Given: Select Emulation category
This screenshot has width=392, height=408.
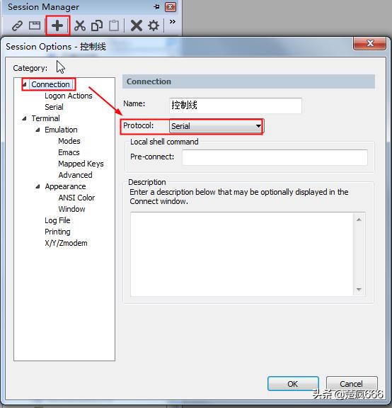Looking at the screenshot, I should click(61, 130).
